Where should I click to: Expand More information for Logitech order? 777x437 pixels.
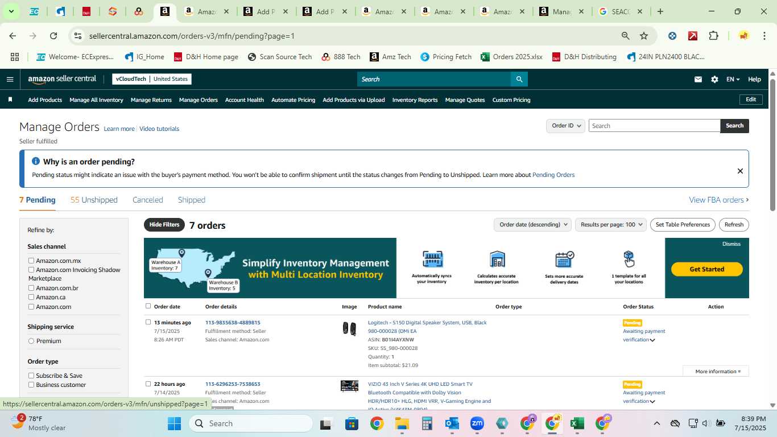click(718, 372)
